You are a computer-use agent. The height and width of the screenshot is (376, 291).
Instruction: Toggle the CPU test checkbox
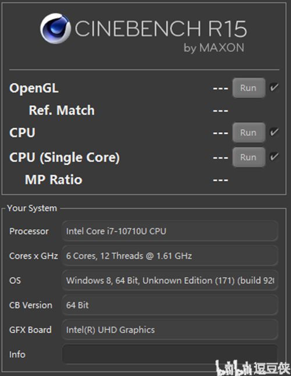coord(274,132)
